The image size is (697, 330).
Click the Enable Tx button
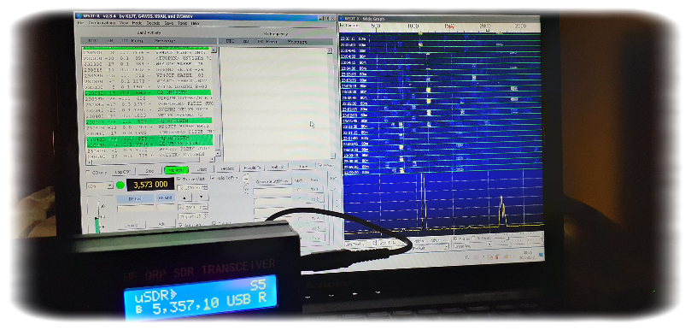click(253, 168)
